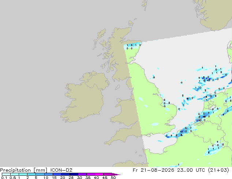Screen dimensions: 232x179
Task: Click the ICON-D2 model label
Action: (x=61, y=170)
